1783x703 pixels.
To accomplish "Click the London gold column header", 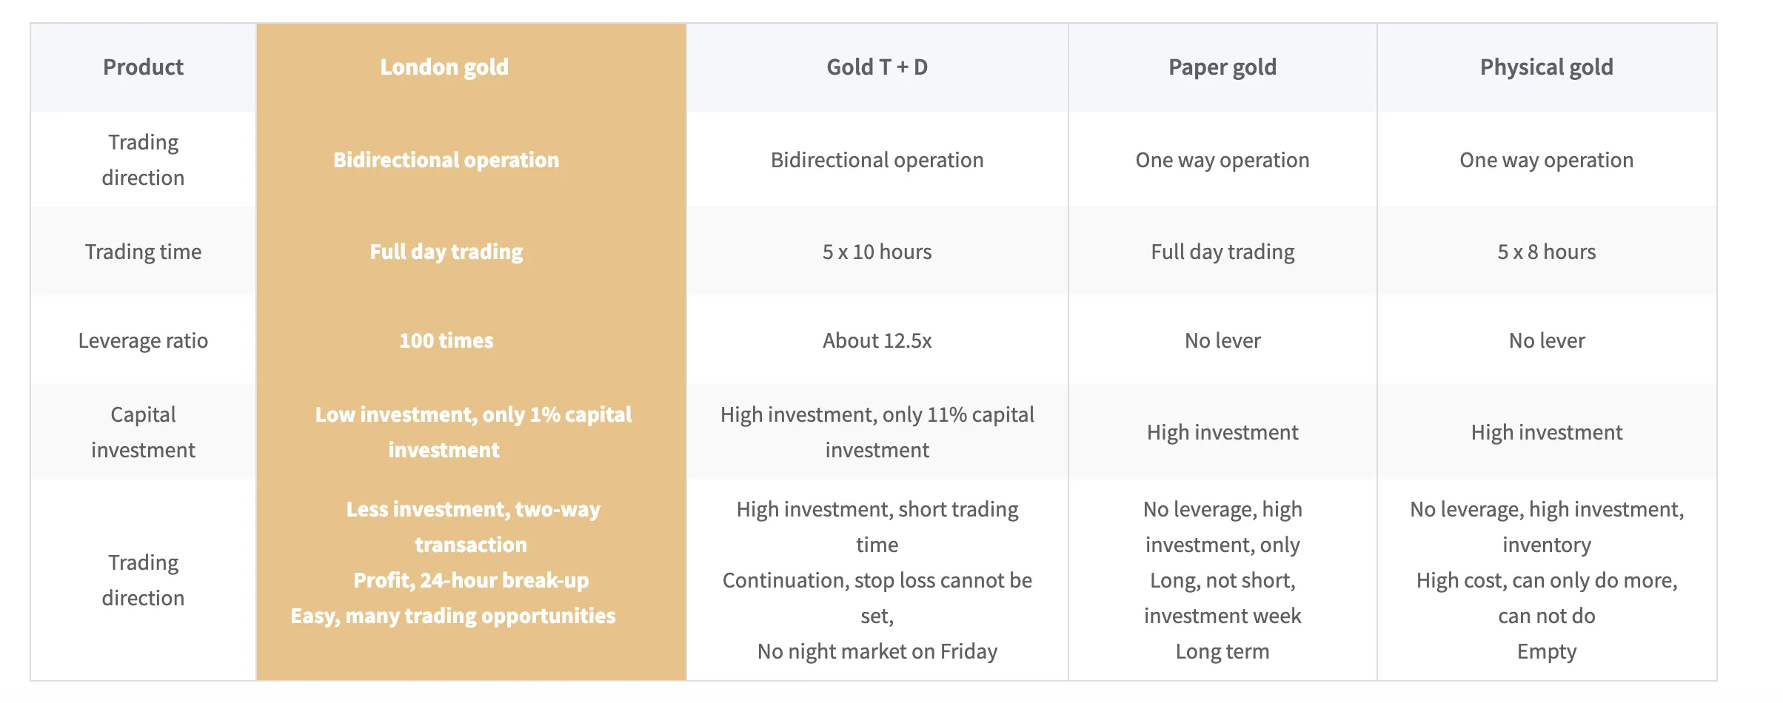I will (471, 67).
